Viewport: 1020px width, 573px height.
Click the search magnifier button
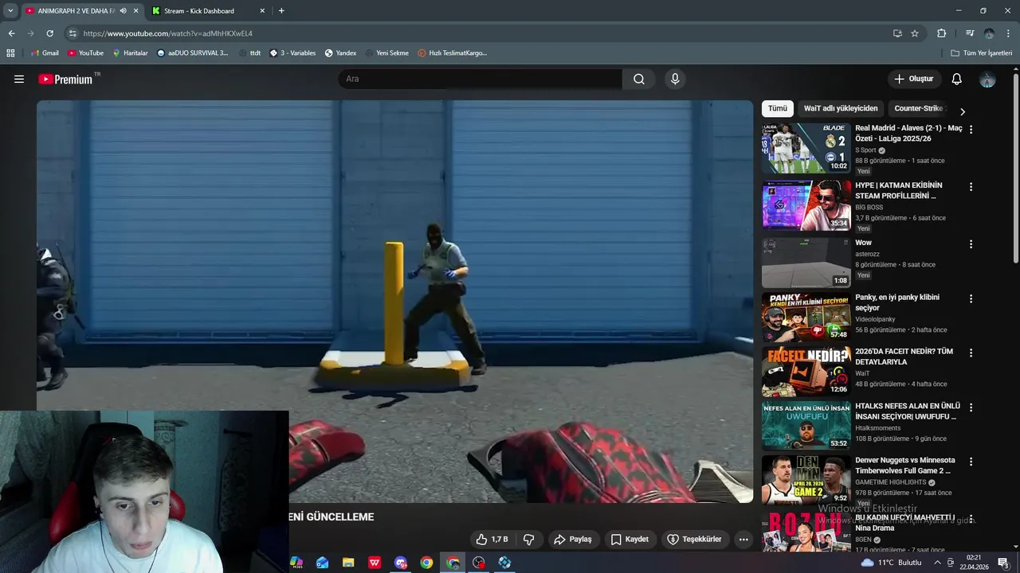click(x=639, y=79)
